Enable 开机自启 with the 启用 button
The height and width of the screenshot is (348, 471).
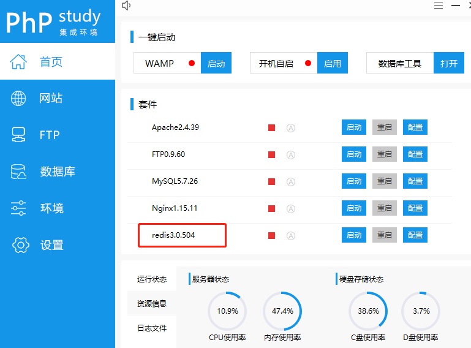click(333, 63)
